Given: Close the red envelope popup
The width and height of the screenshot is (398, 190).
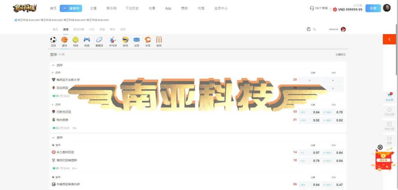Looking at the screenshot, I should coord(380,147).
